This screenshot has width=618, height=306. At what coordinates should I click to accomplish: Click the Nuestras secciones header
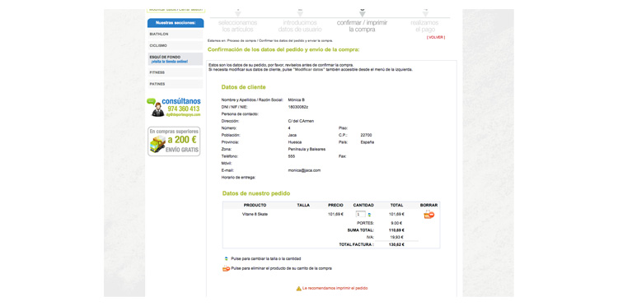[176, 23]
